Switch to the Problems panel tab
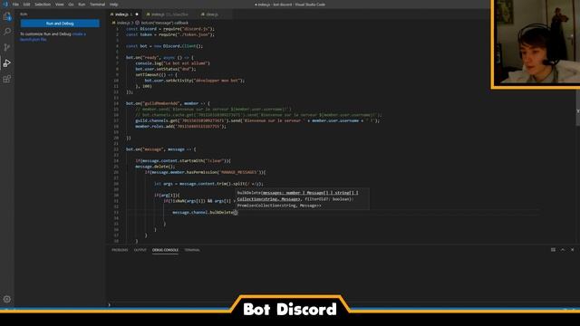The height and width of the screenshot is (326, 580). point(120,250)
